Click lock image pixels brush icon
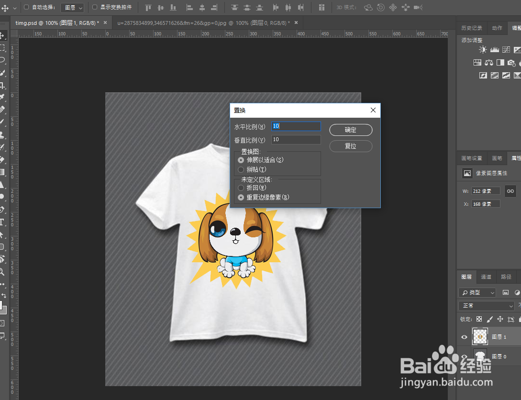Viewport: 521px width, 400px height. [489, 319]
